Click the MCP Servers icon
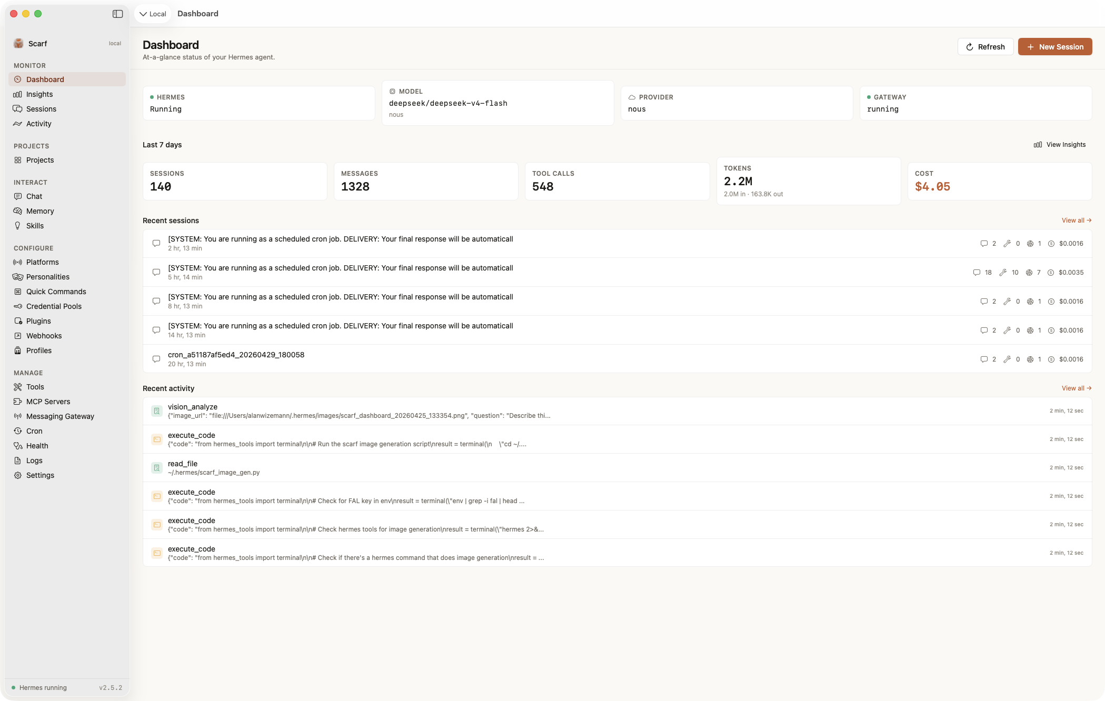The height and width of the screenshot is (701, 1105). (18, 402)
